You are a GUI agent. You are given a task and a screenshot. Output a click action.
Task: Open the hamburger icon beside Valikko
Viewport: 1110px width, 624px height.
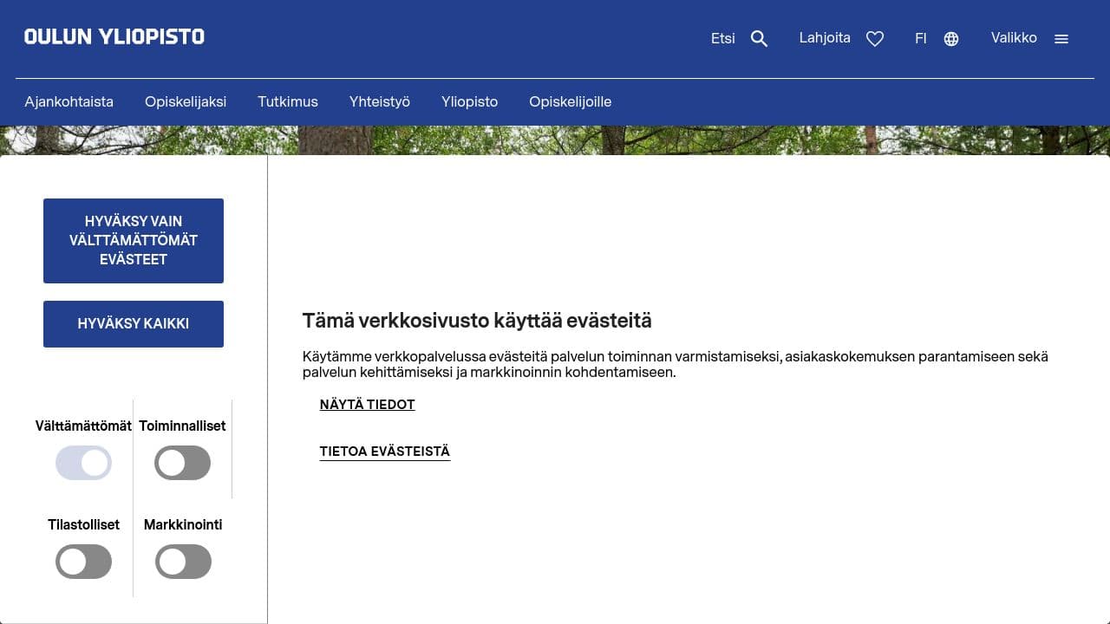[x=1061, y=38]
